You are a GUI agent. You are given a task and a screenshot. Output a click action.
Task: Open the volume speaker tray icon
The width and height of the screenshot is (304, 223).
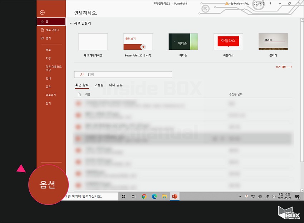click(260, 197)
